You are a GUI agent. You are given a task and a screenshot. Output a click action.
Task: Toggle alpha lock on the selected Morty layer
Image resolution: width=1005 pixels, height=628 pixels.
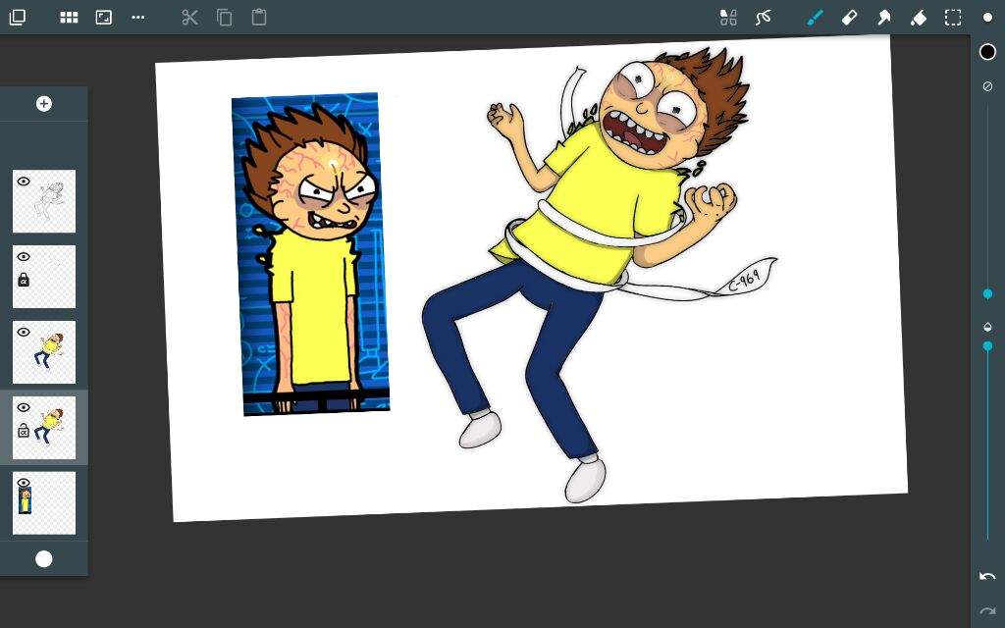pyautogui.click(x=24, y=430)
